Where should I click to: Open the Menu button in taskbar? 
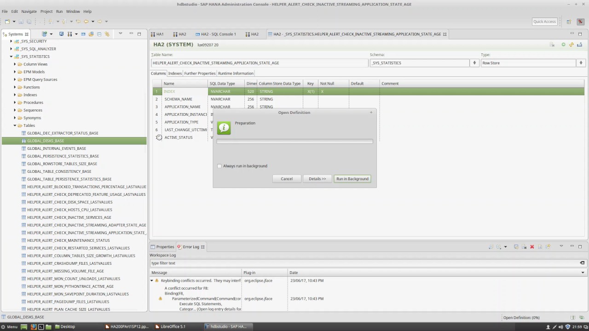(x=9, y=327)
